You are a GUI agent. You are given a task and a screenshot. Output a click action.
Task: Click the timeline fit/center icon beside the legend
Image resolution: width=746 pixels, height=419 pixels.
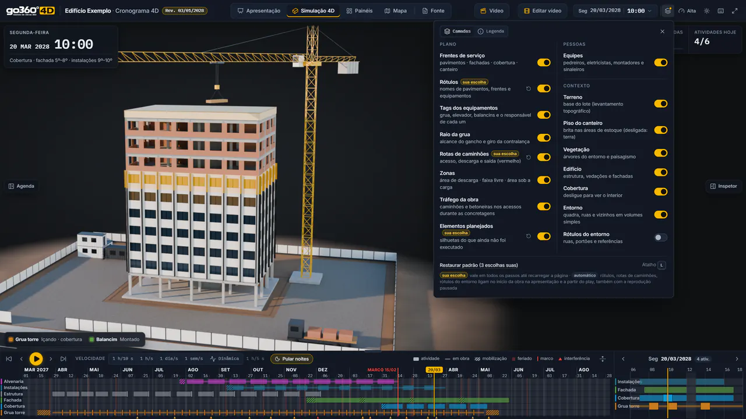click(603, 359)
